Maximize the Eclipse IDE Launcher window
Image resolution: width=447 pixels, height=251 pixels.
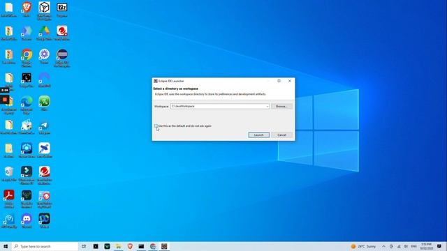pyautogui.click(x=279, y=81)
